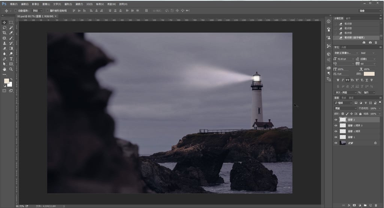Open the layer blending mode dropdown
The width and height of the screenshot is (384, 208).
345,108
